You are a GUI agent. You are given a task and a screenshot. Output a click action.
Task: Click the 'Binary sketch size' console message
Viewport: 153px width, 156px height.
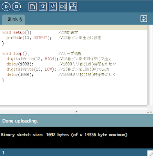point(64,135)
